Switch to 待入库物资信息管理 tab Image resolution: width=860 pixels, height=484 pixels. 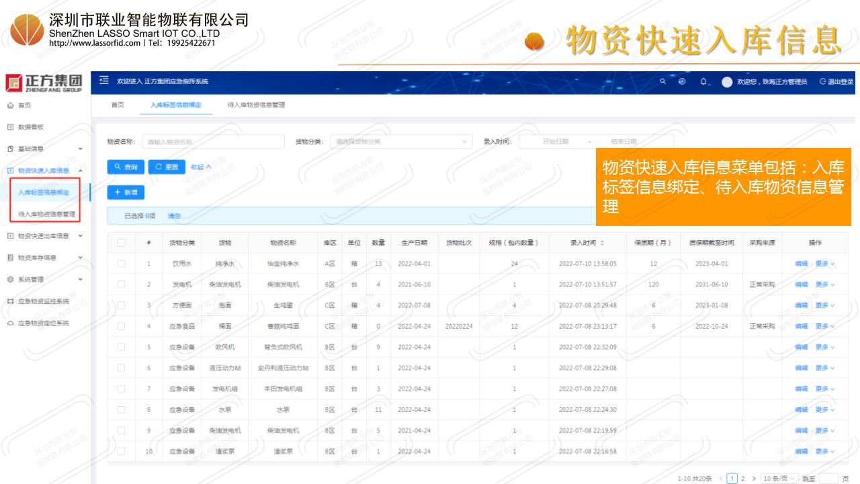coord(256,105)
